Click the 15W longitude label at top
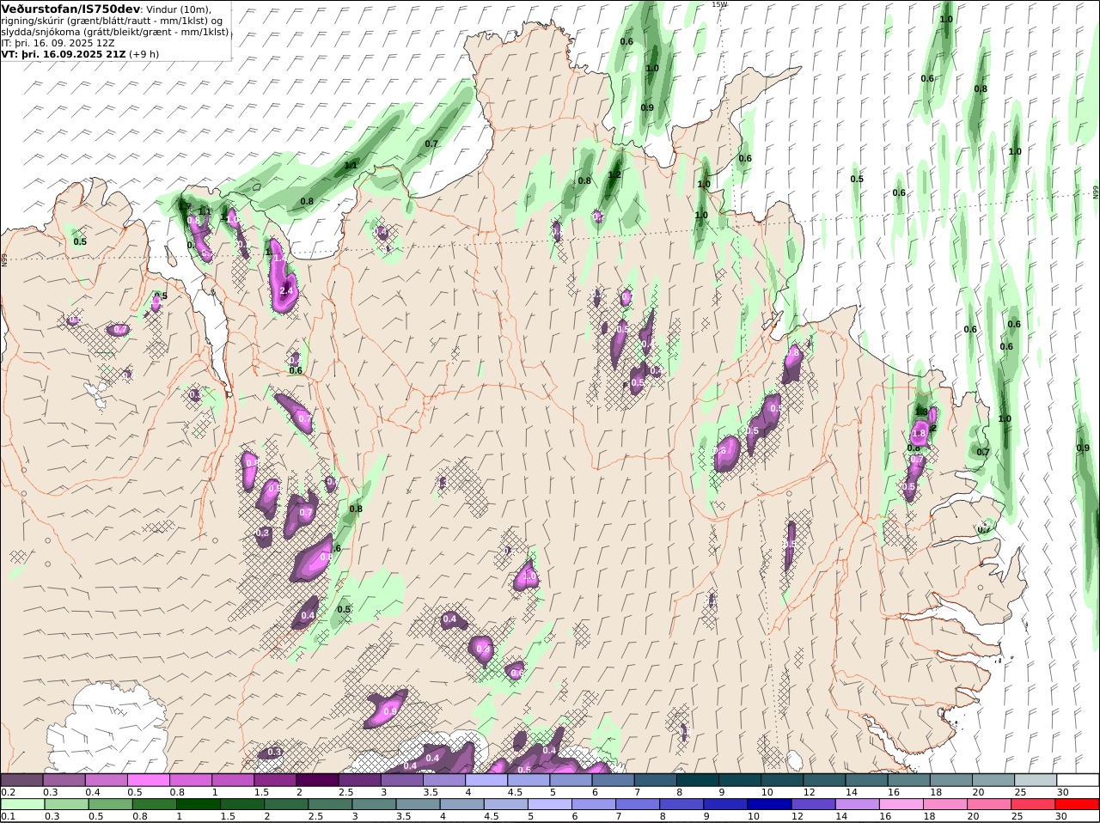1100x823 pixels. pyautogui.click(x=719, y=4)
